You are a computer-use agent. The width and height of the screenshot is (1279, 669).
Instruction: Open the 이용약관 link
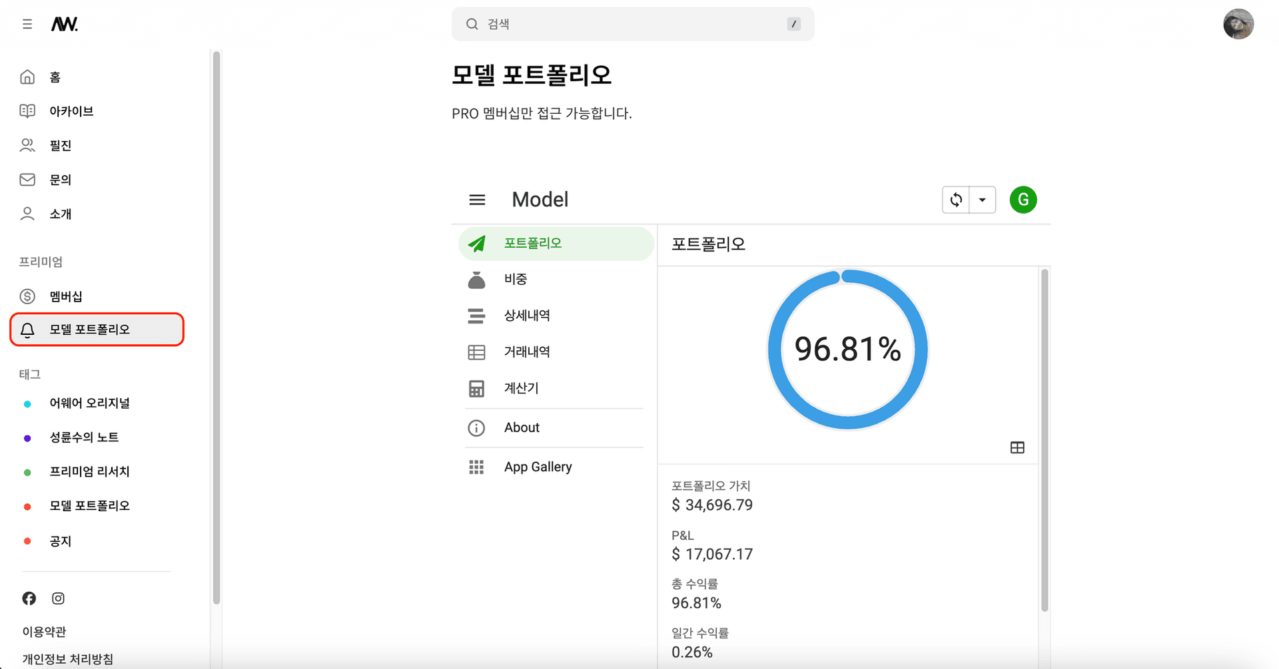click(x=44, y=631)
